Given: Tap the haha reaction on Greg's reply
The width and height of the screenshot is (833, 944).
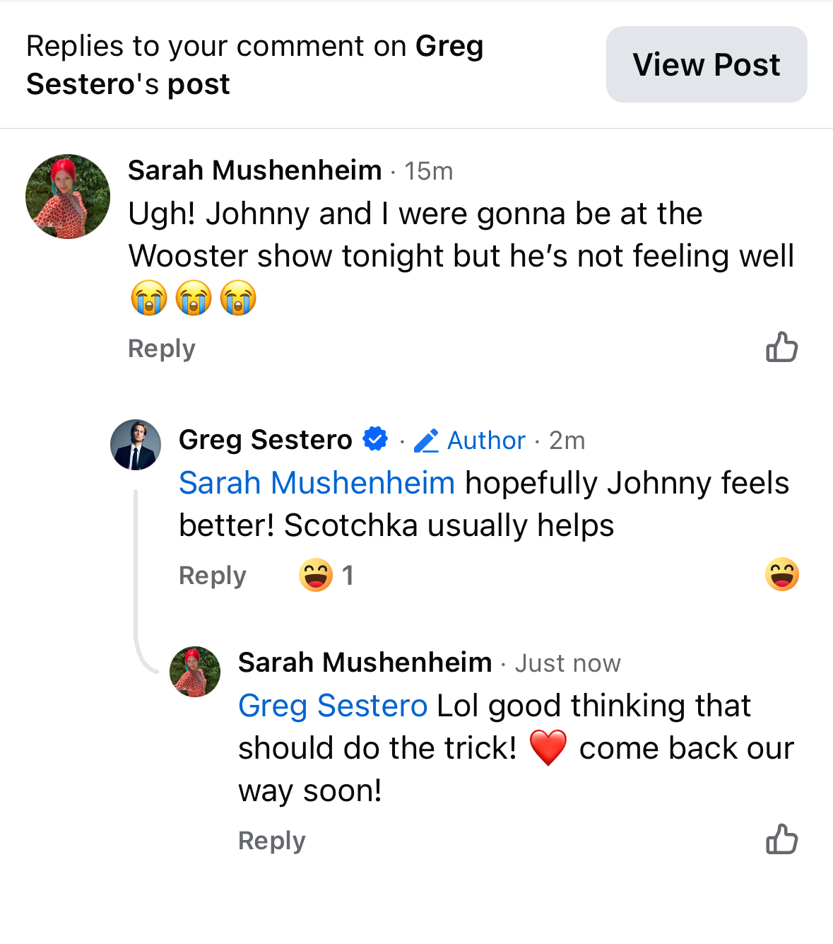Looking at the screenshot, I should 781,574.
